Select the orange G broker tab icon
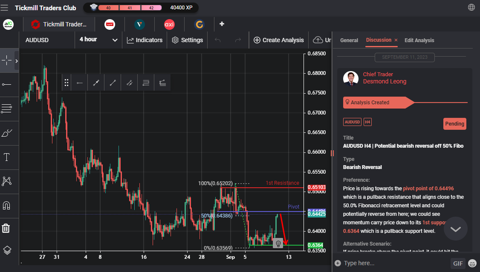This screenshot has width=480, height=272. [199, 24]
